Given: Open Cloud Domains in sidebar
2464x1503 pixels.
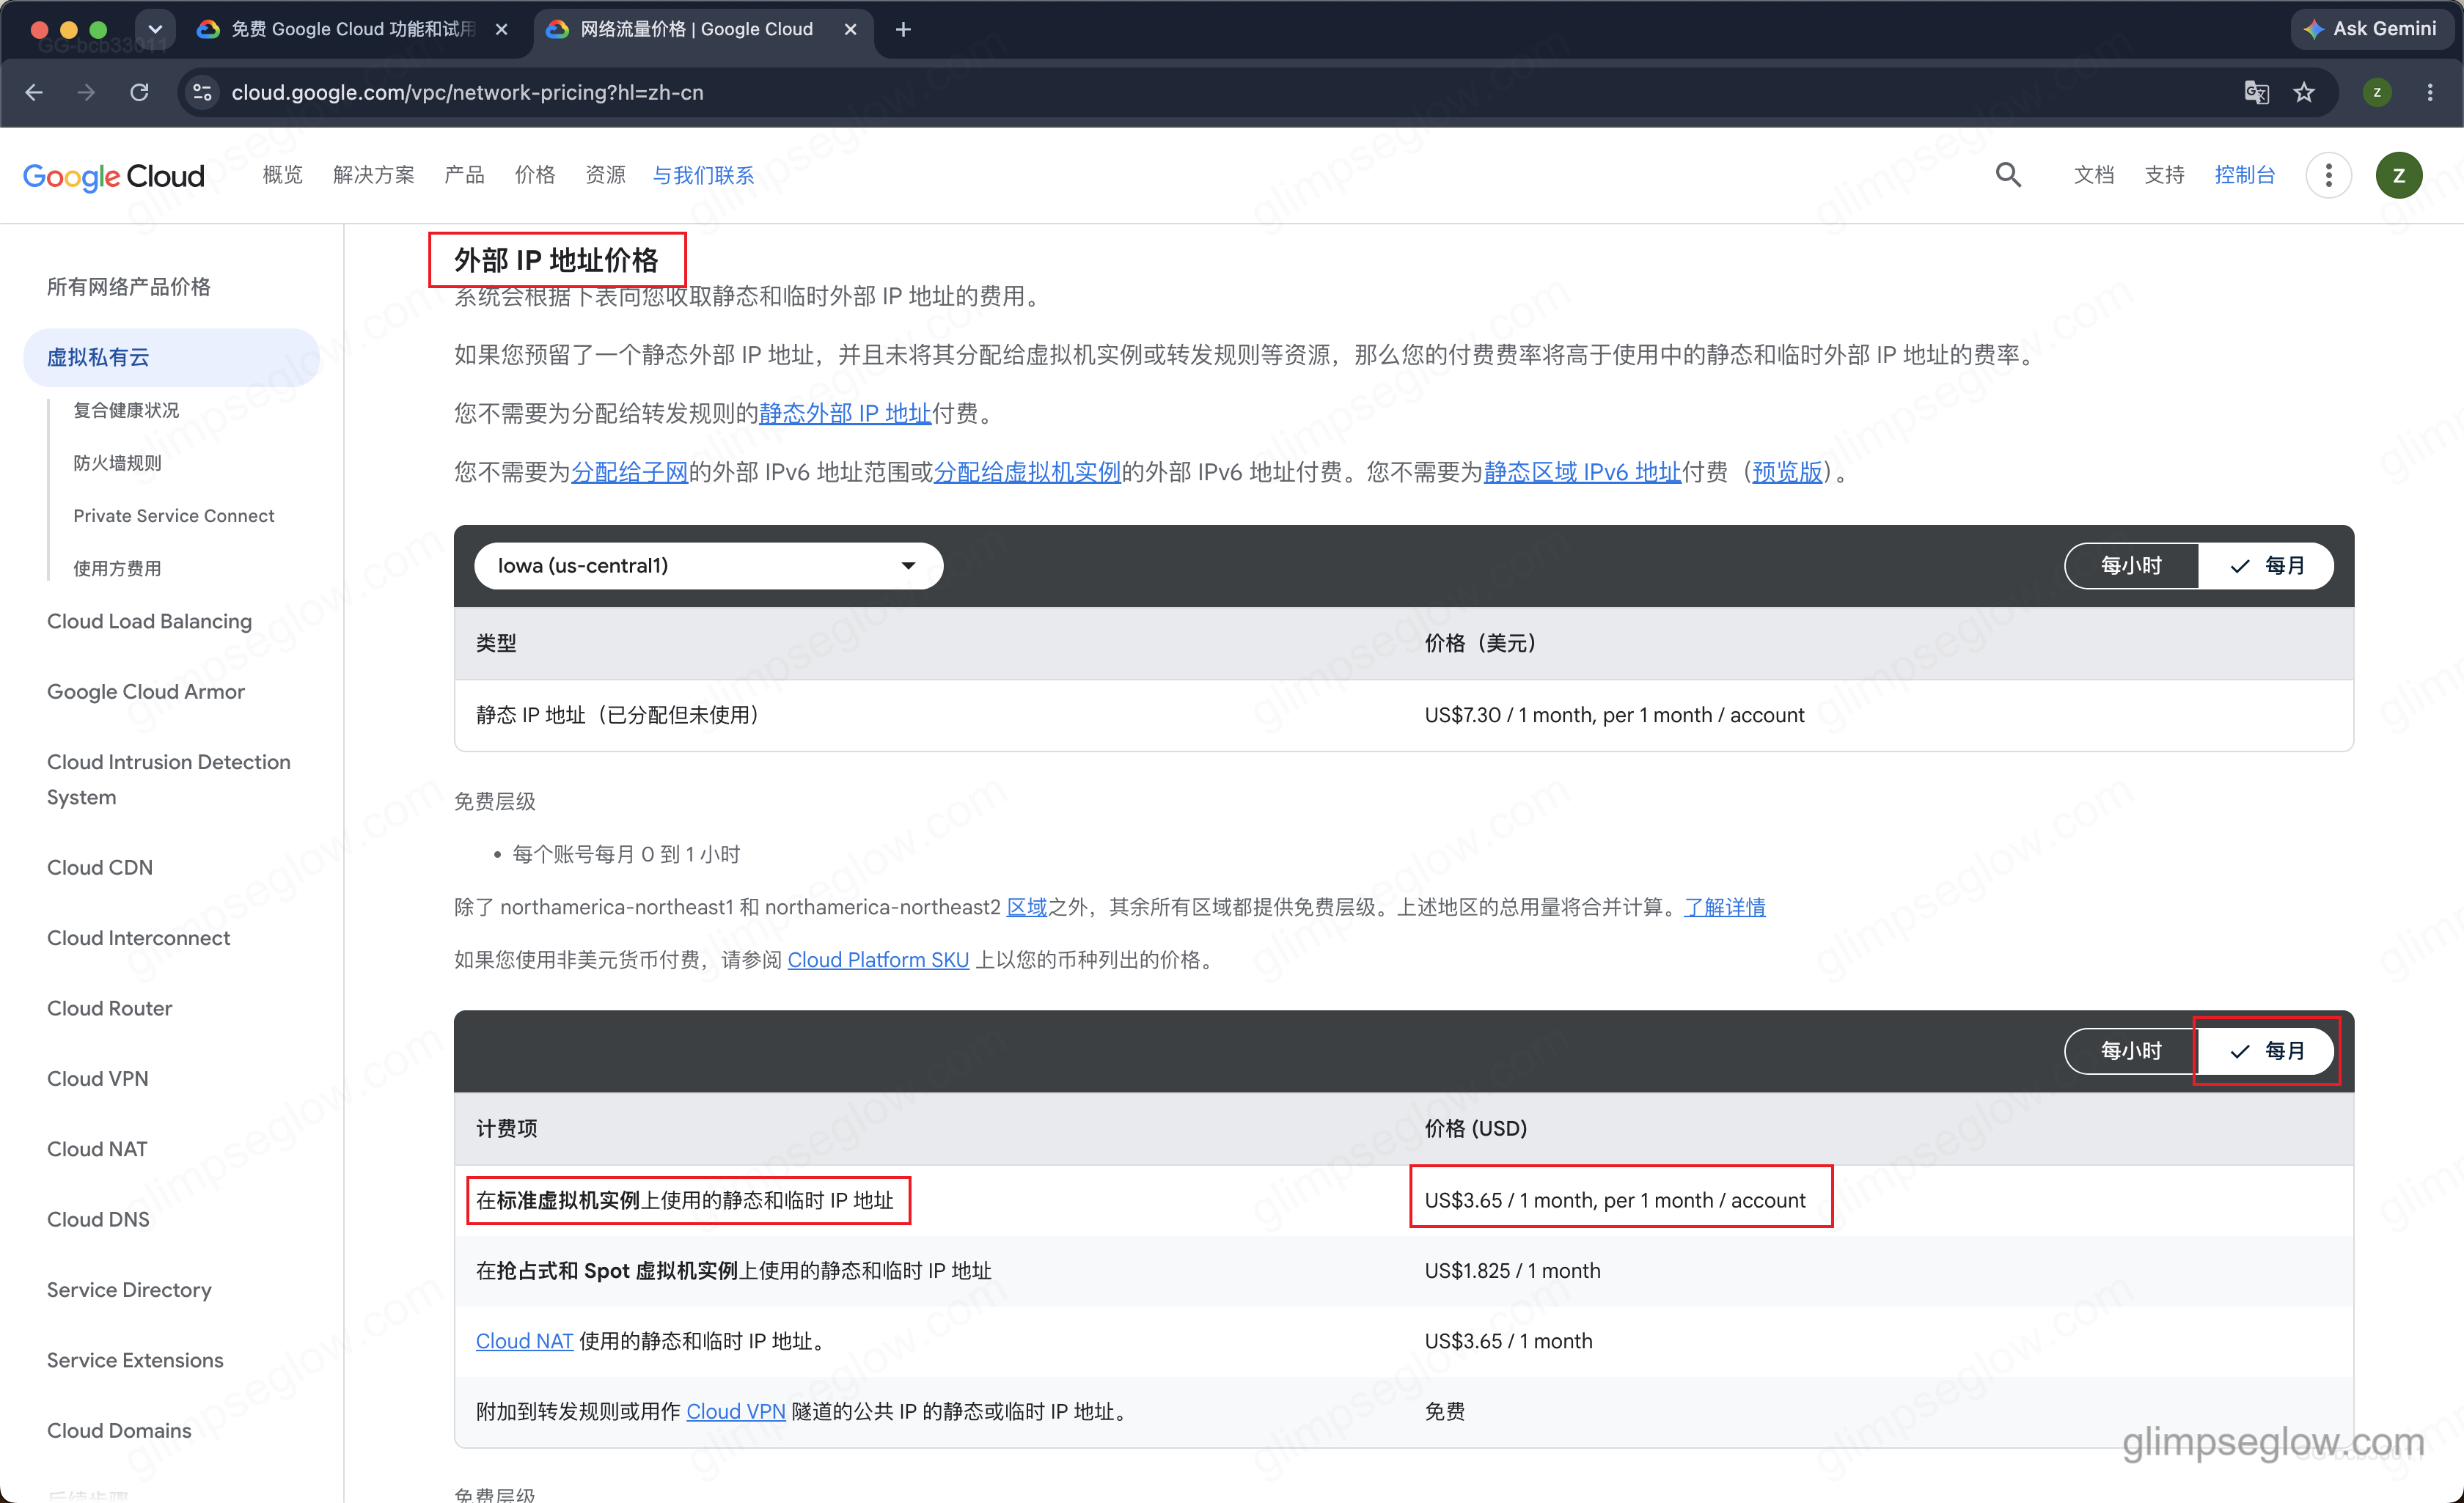Looking at the screenshot, I should point(119,1430).
